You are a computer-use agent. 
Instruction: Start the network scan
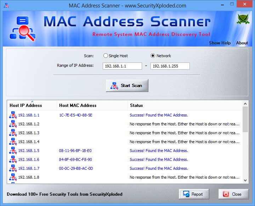[x=127, y=86]
